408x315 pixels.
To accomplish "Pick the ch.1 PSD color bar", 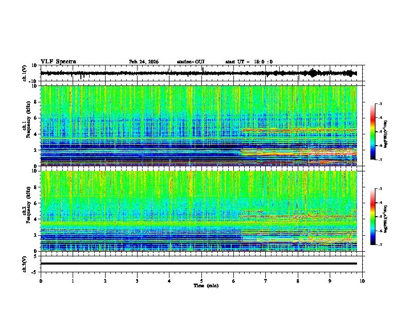I will click(x=372, y=132).
